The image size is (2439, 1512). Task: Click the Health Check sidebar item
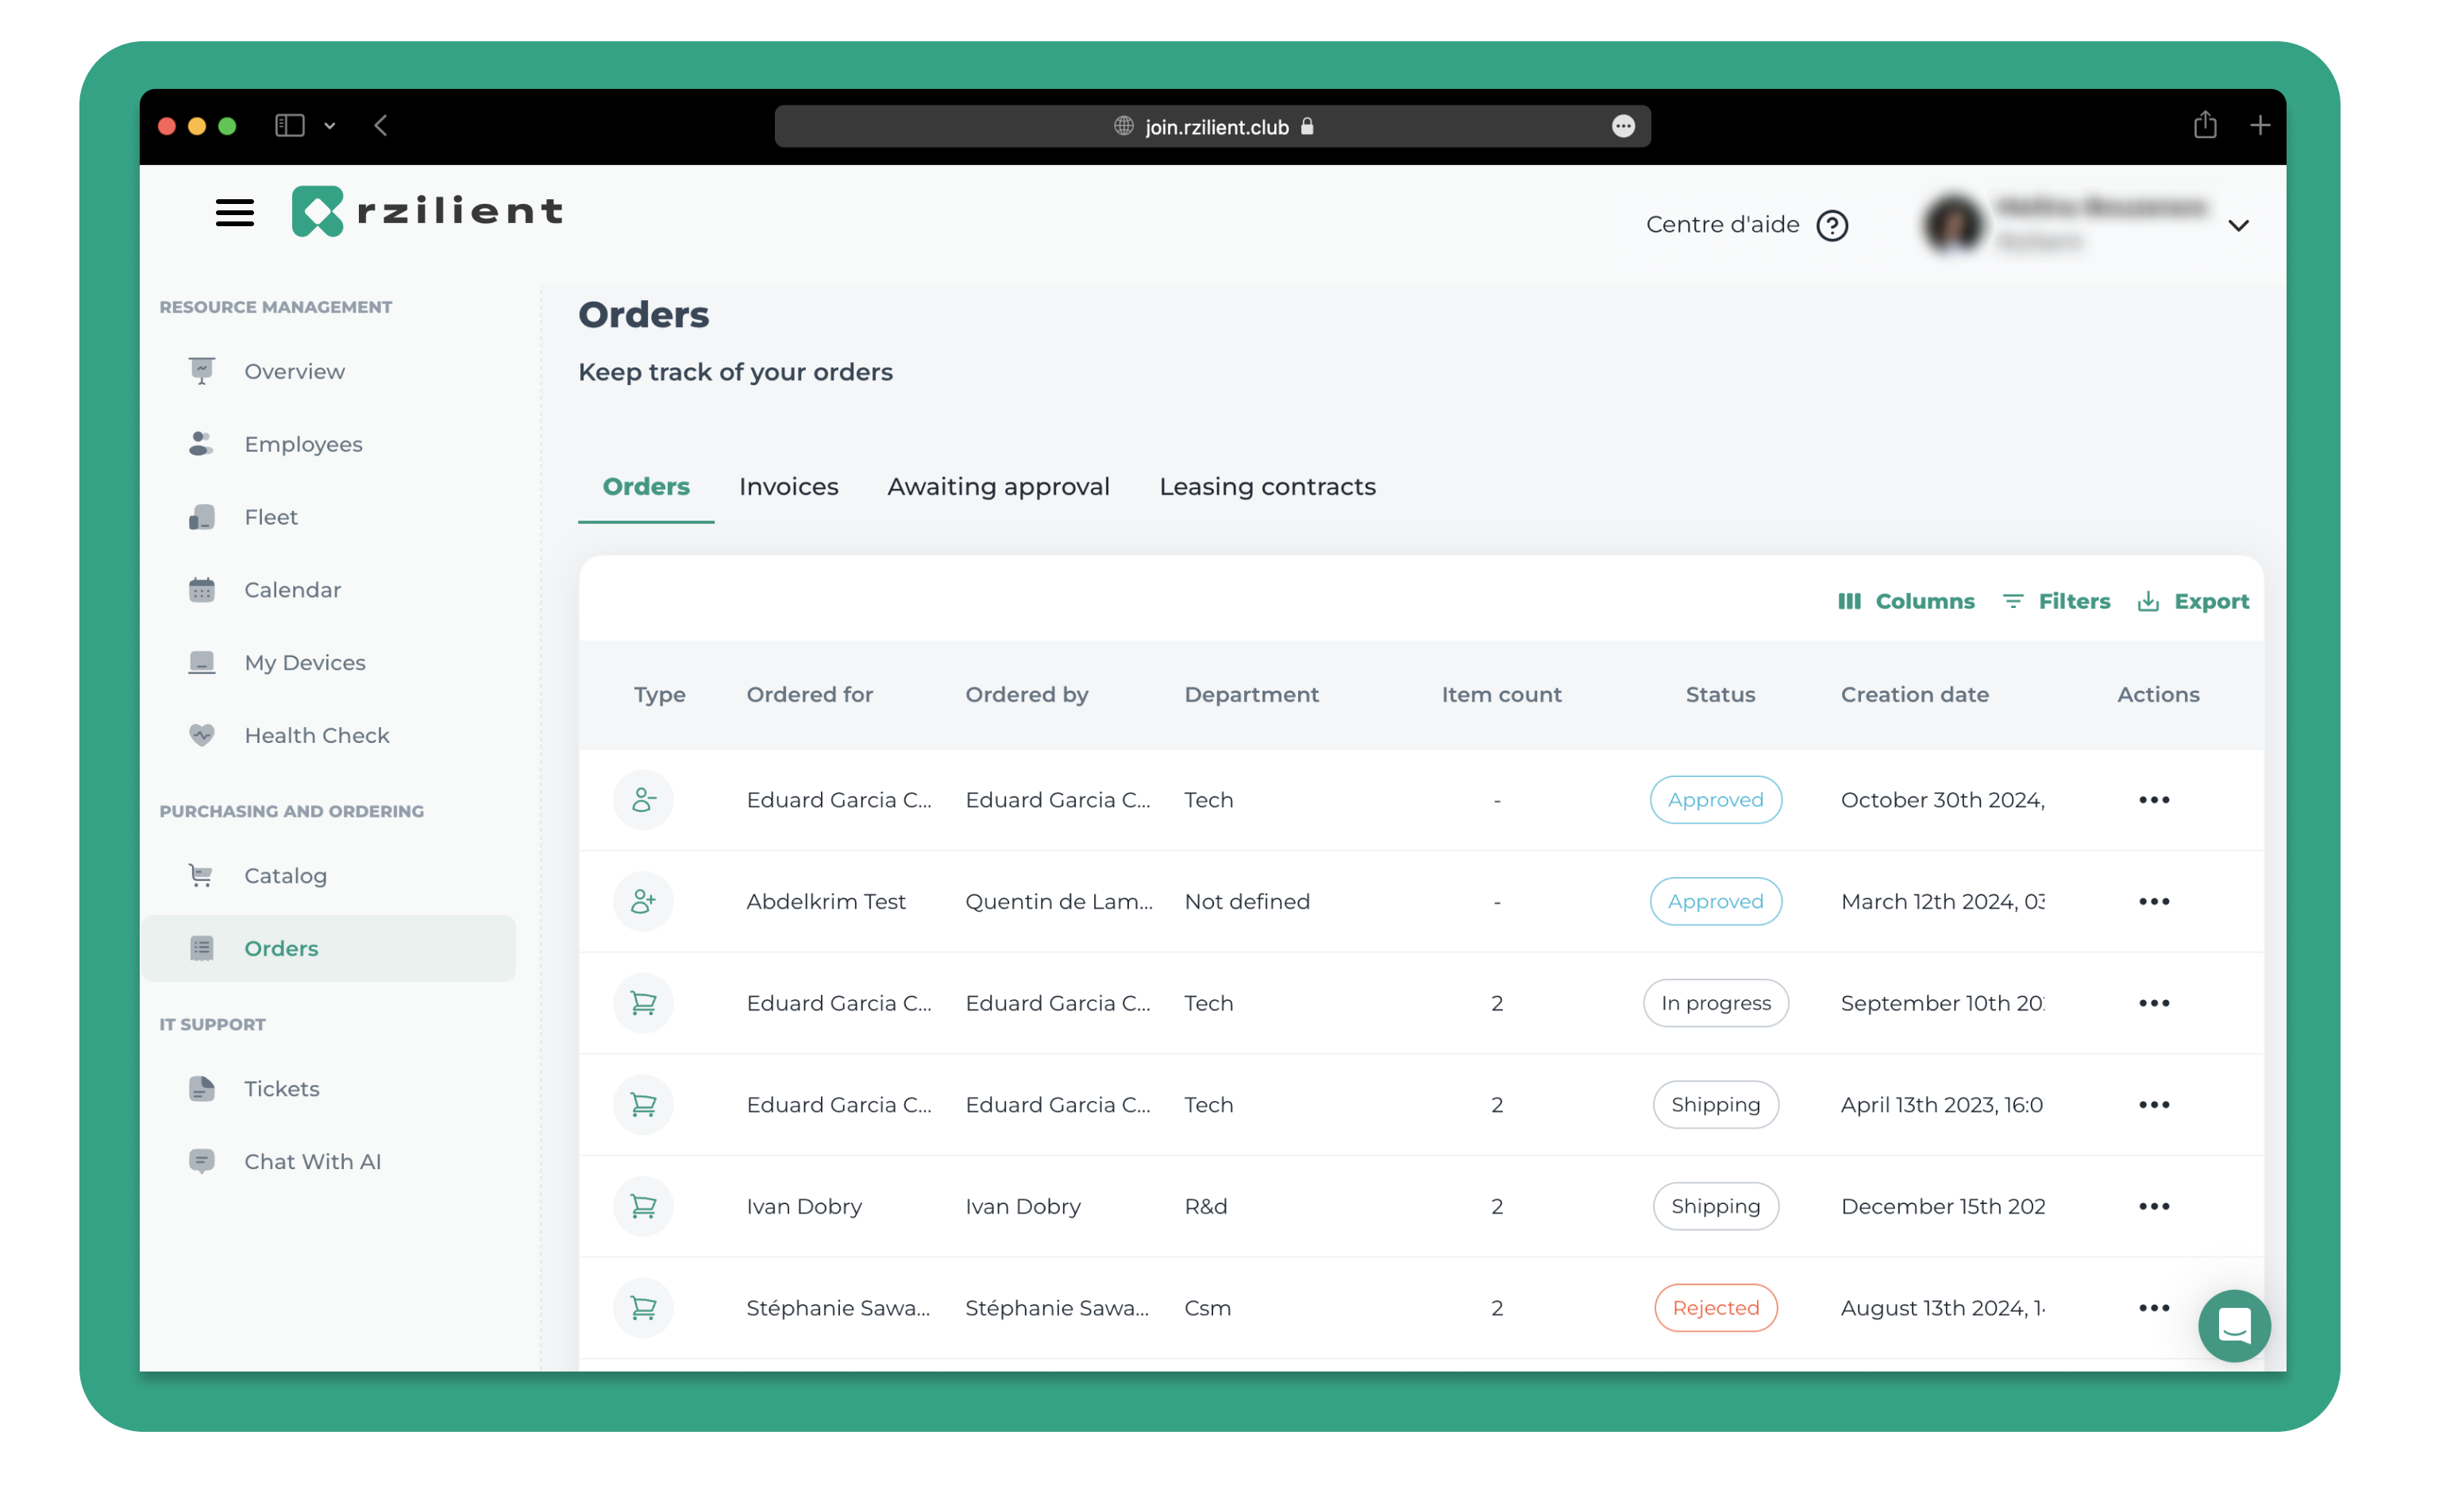click(x=316, y=735)
